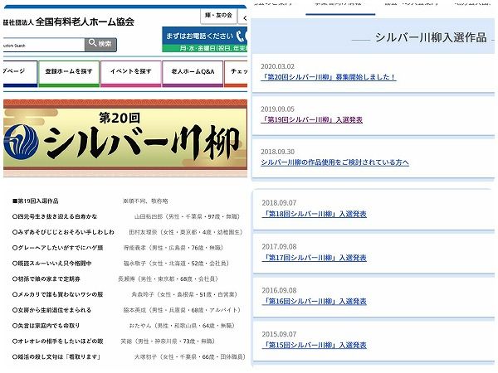
Task: Click the date 2019.09.05
Action: (277, 109)
